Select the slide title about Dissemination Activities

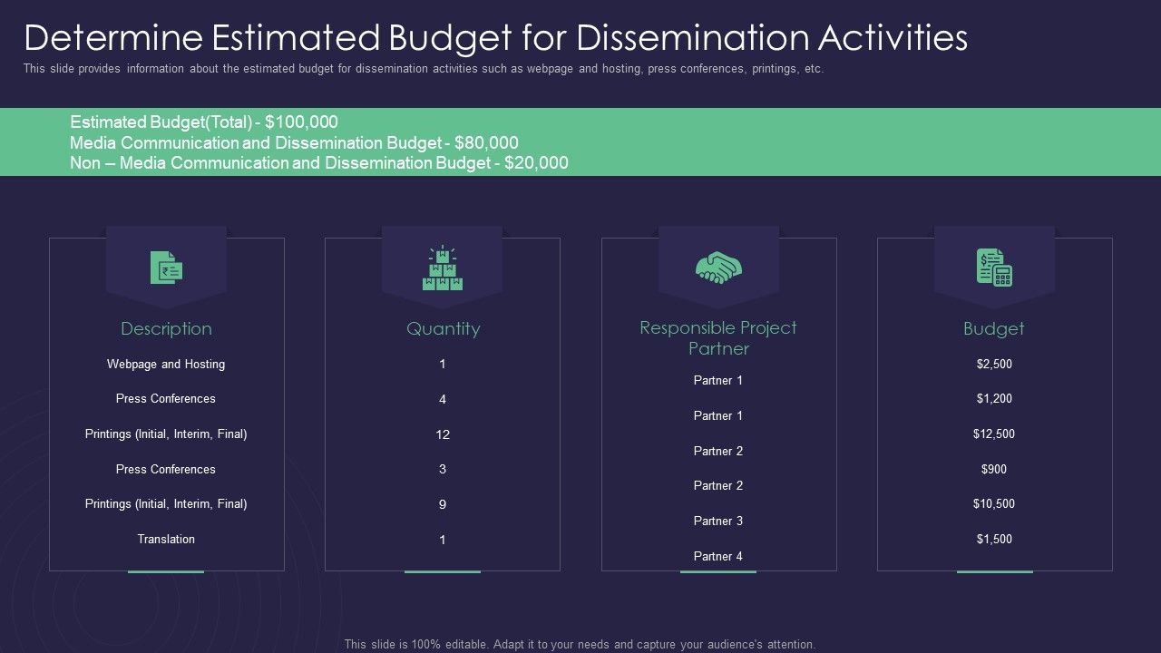(x=496, y=38)
